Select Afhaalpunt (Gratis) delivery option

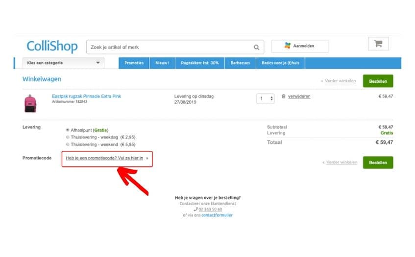68,130
